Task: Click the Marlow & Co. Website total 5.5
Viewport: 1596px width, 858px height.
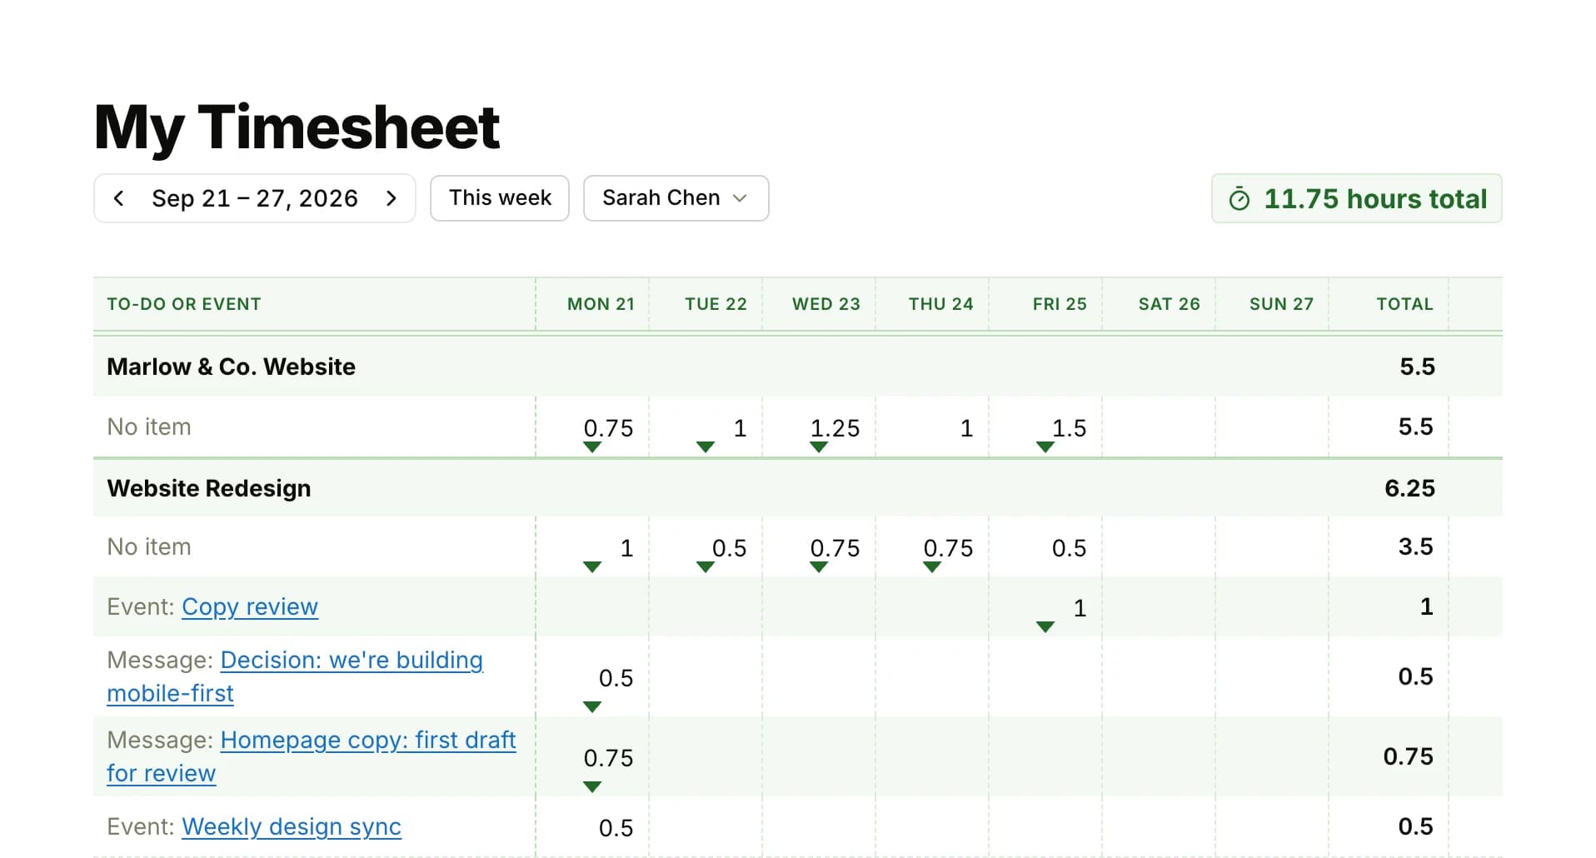Action: [x=1417, y=367]
